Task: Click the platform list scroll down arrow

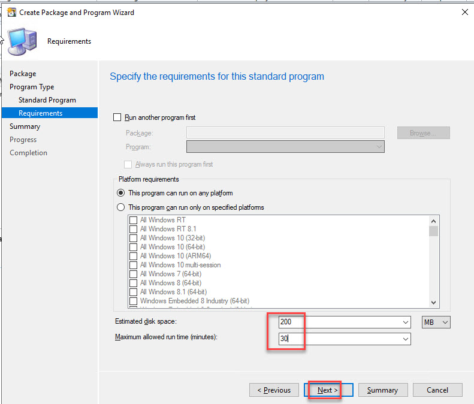Action: tap(433, 303)
